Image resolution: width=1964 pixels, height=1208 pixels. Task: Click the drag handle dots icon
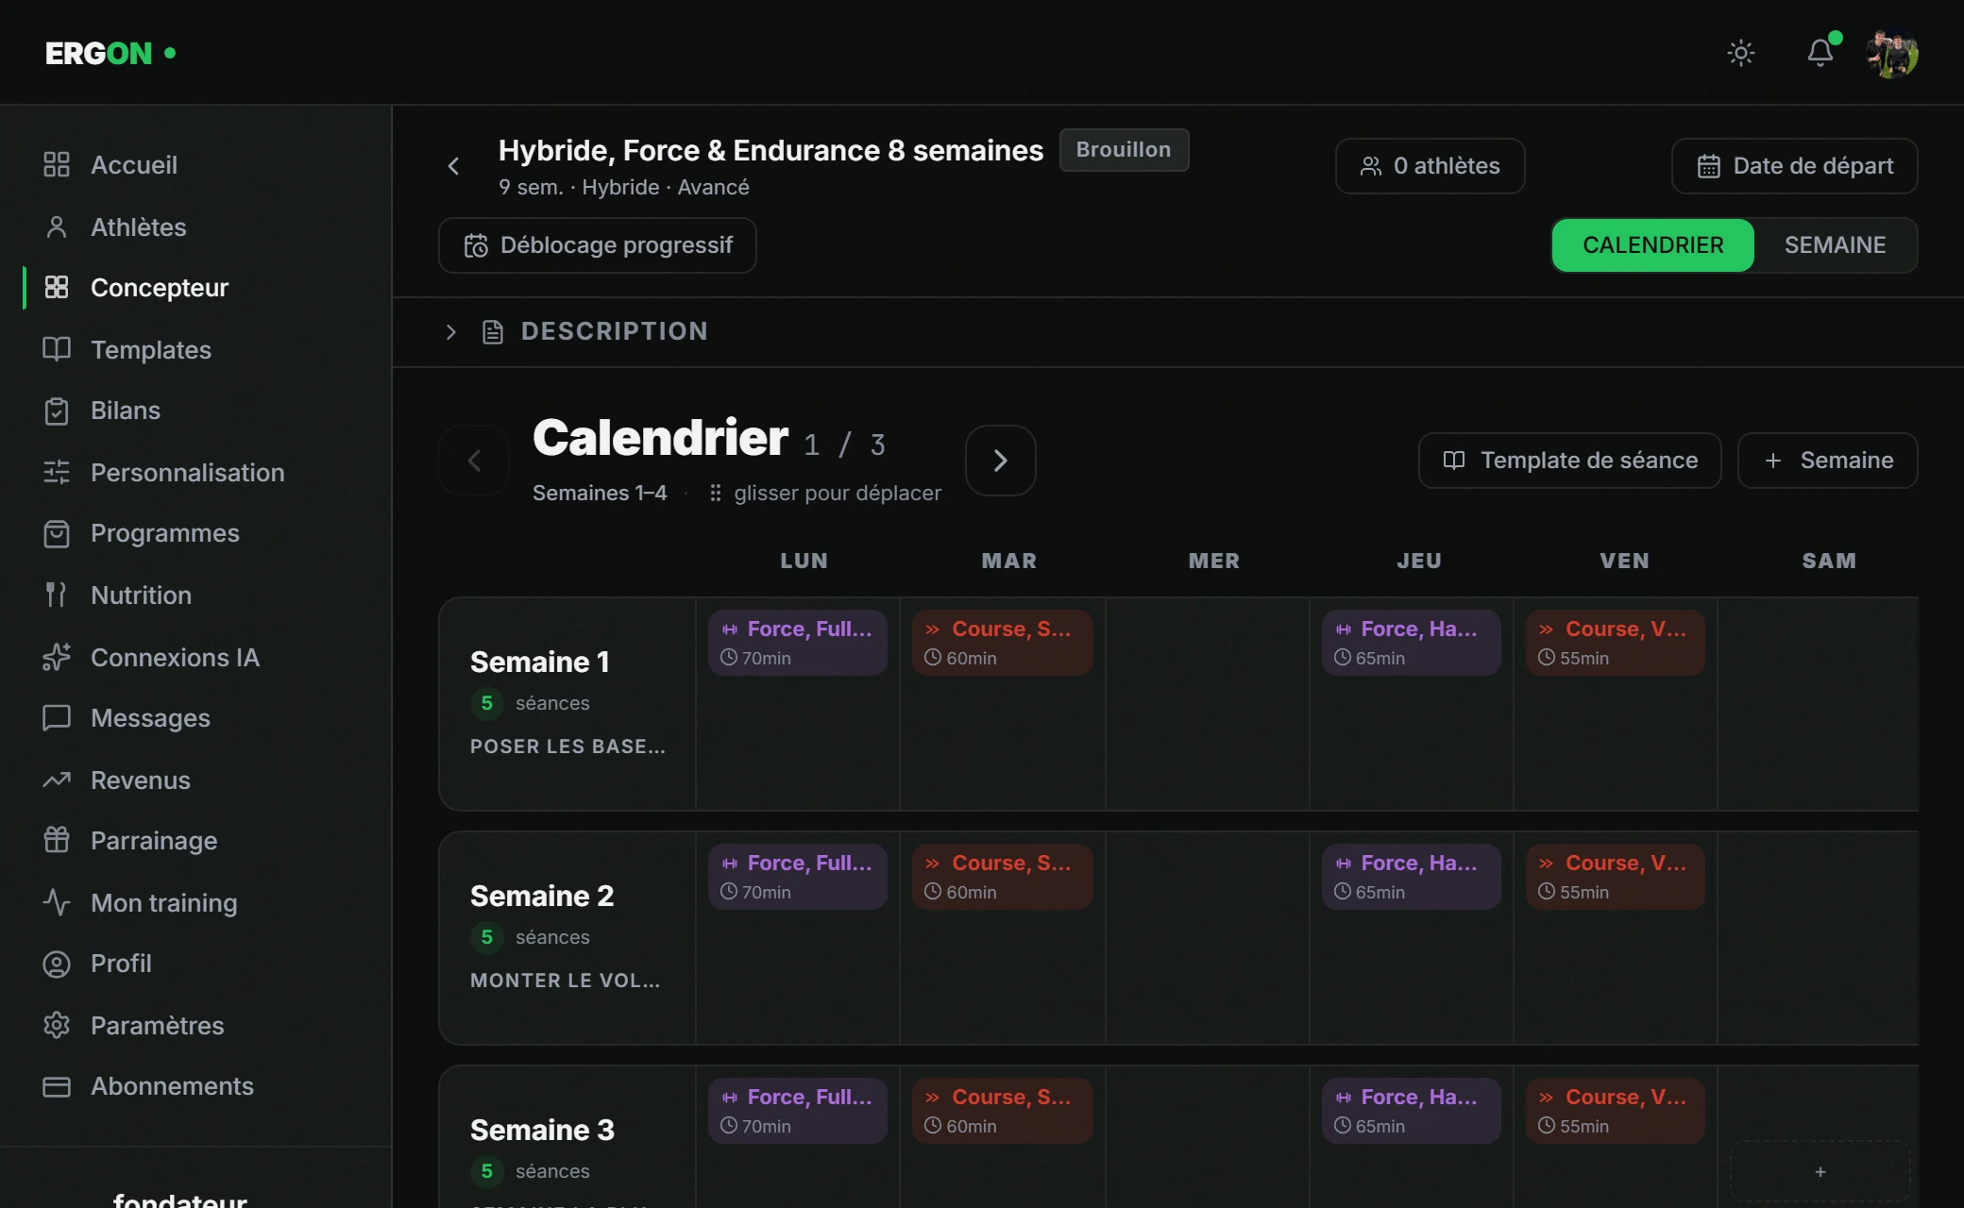(x=716, y=493)
